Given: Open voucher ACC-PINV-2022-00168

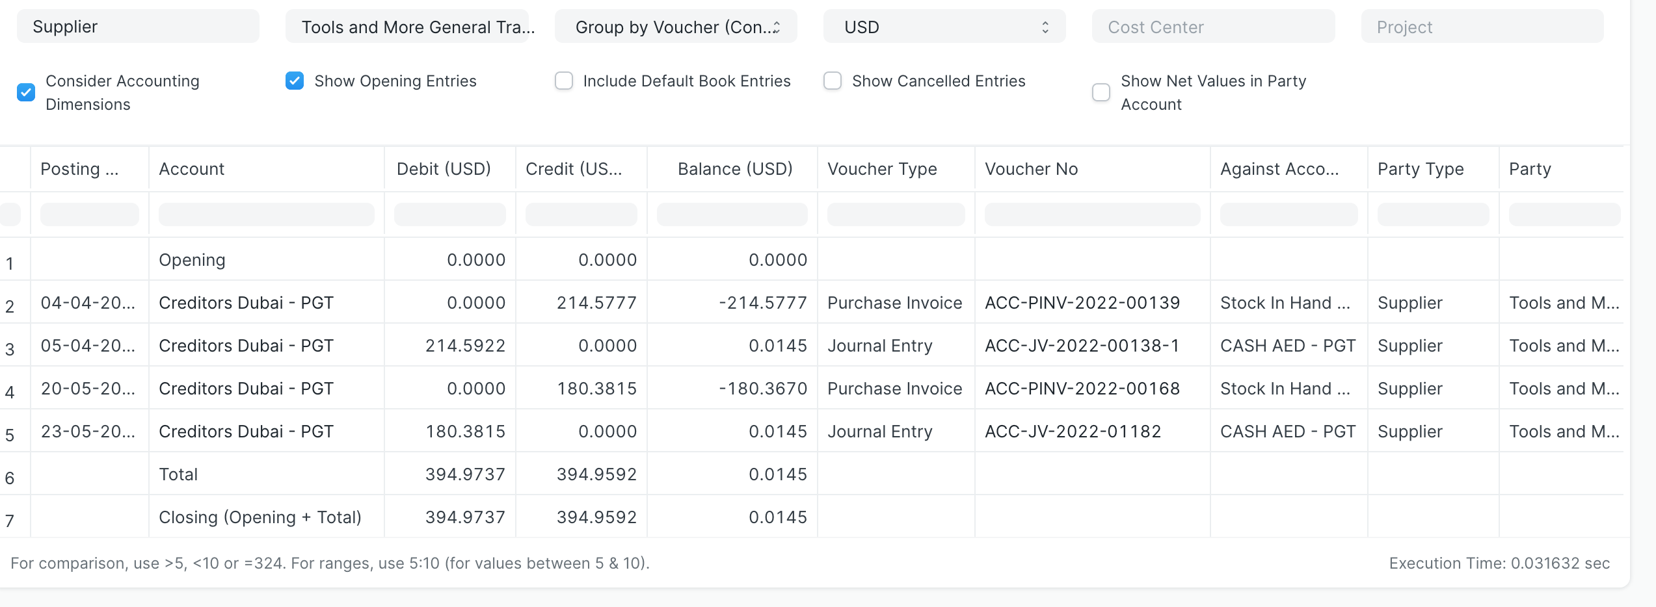Looking at the screenshot, I should pyautogui.click(x=1082, y=389).
